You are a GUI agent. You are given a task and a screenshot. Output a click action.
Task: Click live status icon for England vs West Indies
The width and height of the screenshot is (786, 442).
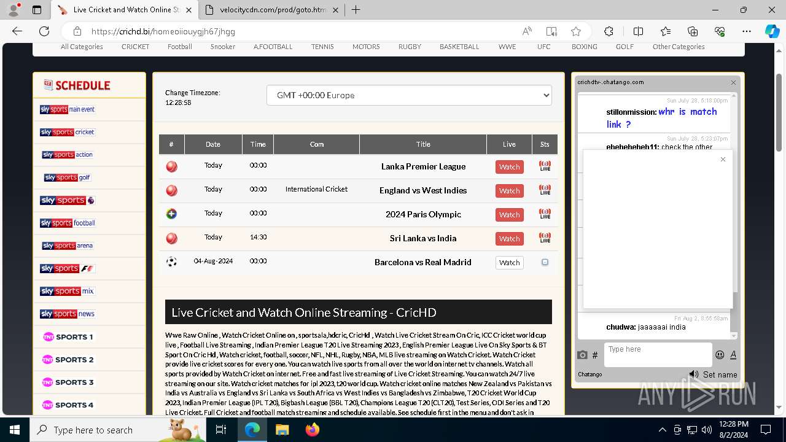[545, 190]
